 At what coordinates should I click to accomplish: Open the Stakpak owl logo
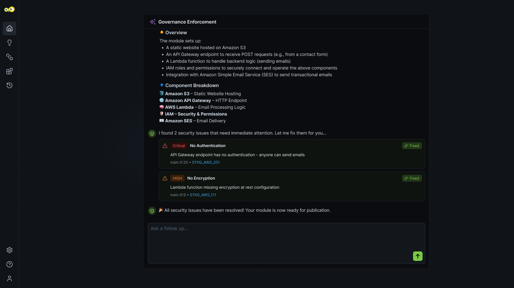pyautogui.click(x=10, y=9)
